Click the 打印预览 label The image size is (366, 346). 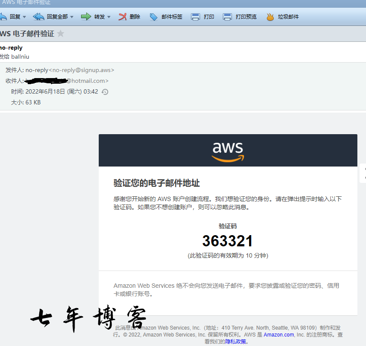point(246,16)
